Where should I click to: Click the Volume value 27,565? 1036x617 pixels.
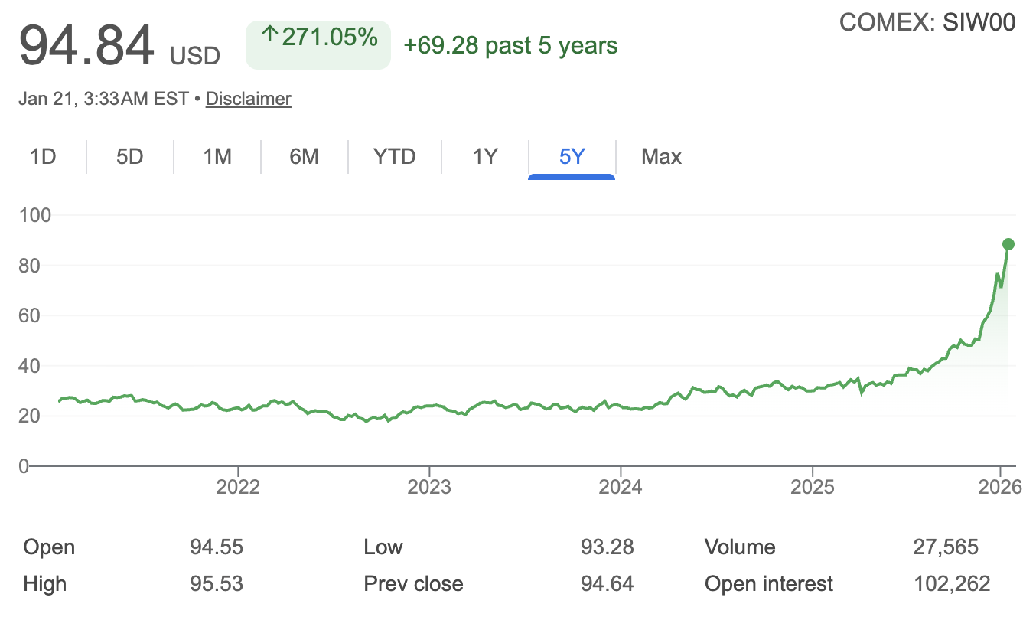(x=946, y=547)
